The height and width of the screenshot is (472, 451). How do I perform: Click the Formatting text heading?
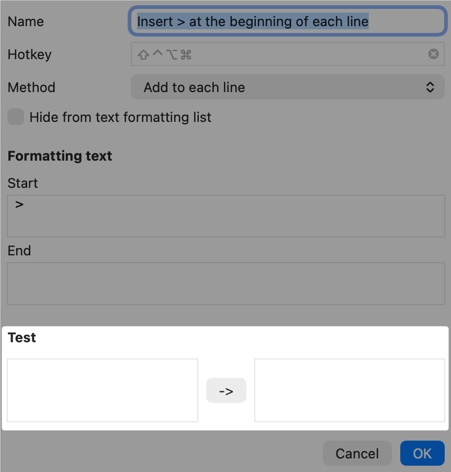[x=60, y=156]
